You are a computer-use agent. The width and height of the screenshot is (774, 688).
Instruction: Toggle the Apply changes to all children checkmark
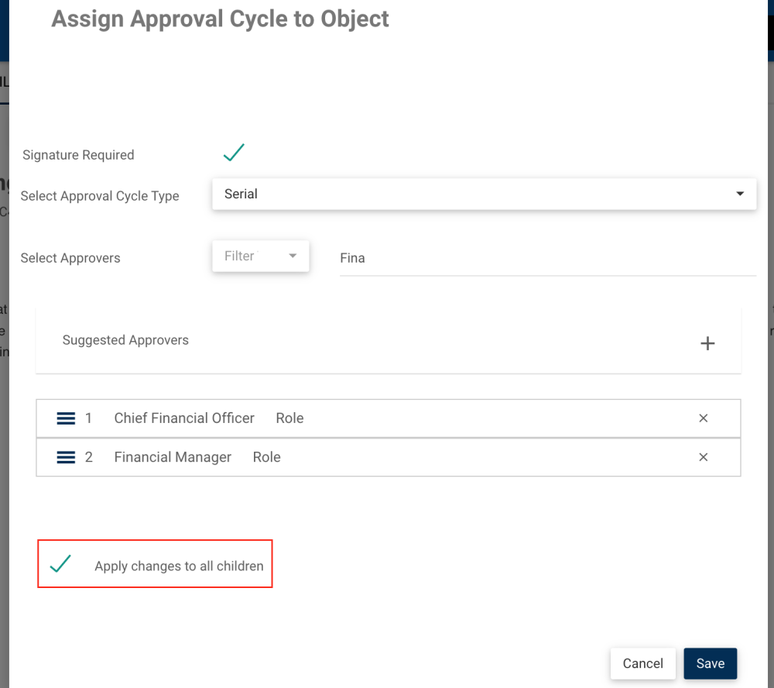(x=60, y=564)
